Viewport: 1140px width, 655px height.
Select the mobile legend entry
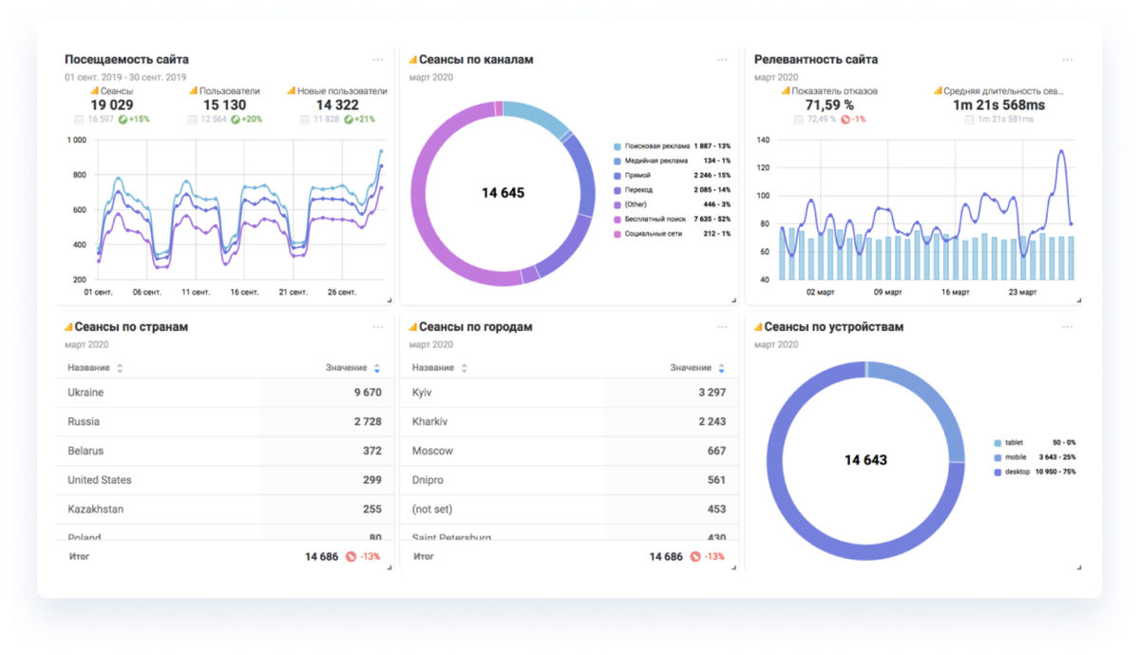1035,457
